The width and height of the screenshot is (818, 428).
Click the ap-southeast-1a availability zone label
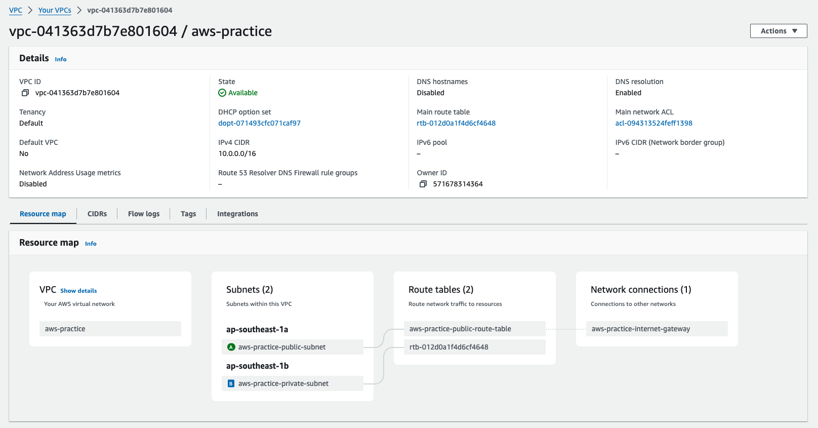(x=257, y=329)
